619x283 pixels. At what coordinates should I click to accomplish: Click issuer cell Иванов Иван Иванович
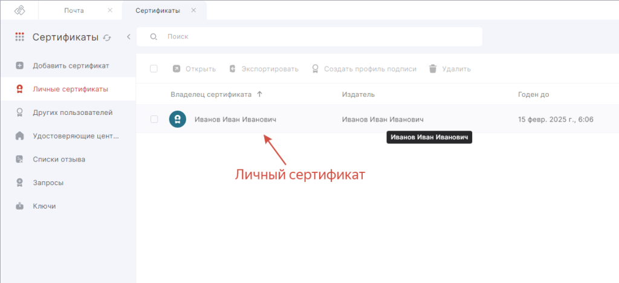(383, 119)
